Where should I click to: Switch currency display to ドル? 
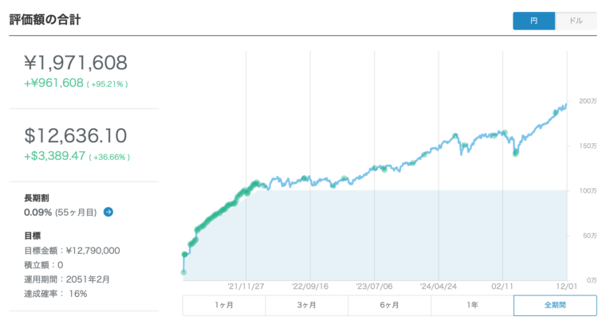pos(576,21)
